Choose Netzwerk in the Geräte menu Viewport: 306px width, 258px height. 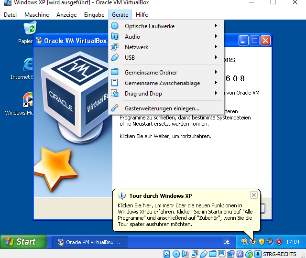166,47
